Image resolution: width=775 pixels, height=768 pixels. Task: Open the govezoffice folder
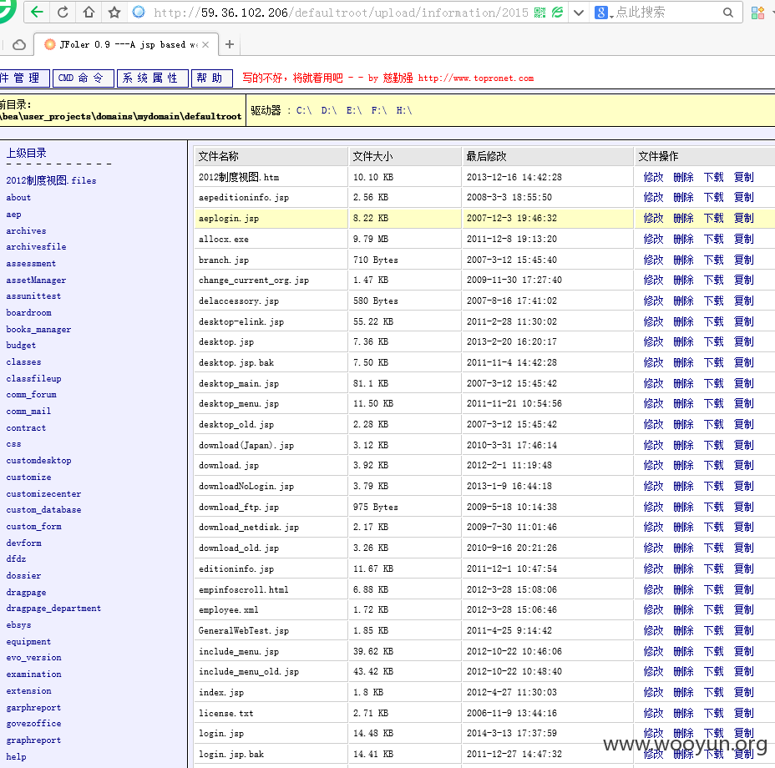pyautogui.click(x=33, y=723)
